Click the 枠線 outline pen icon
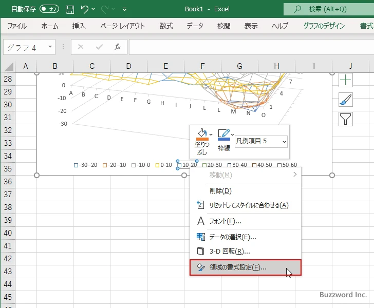Image resolution: width=374 pixels, height=308 pixels. [x=224, y=134]
